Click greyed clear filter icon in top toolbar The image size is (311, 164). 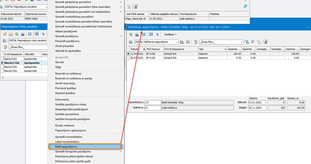129,7
